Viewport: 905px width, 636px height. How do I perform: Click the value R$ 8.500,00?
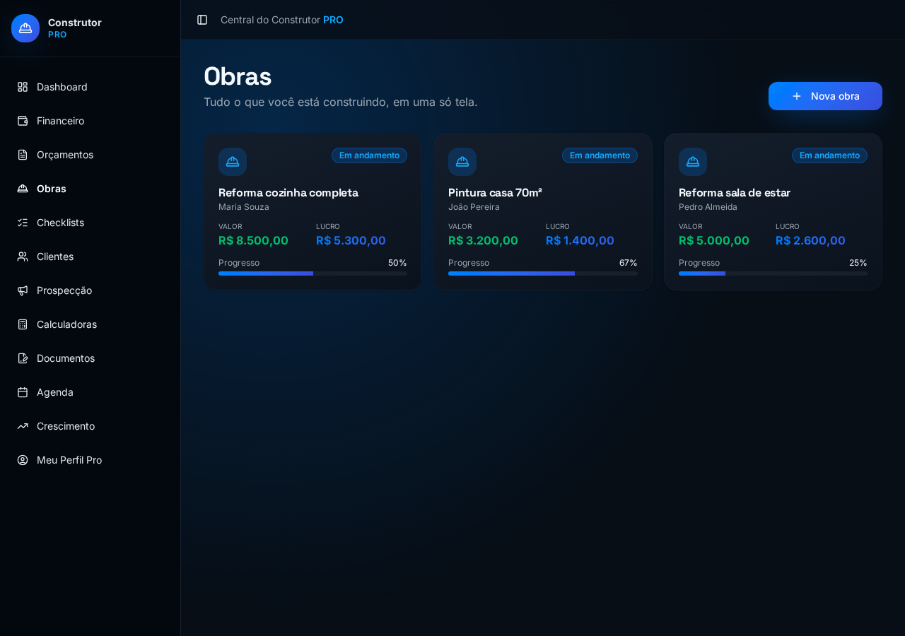253,240
